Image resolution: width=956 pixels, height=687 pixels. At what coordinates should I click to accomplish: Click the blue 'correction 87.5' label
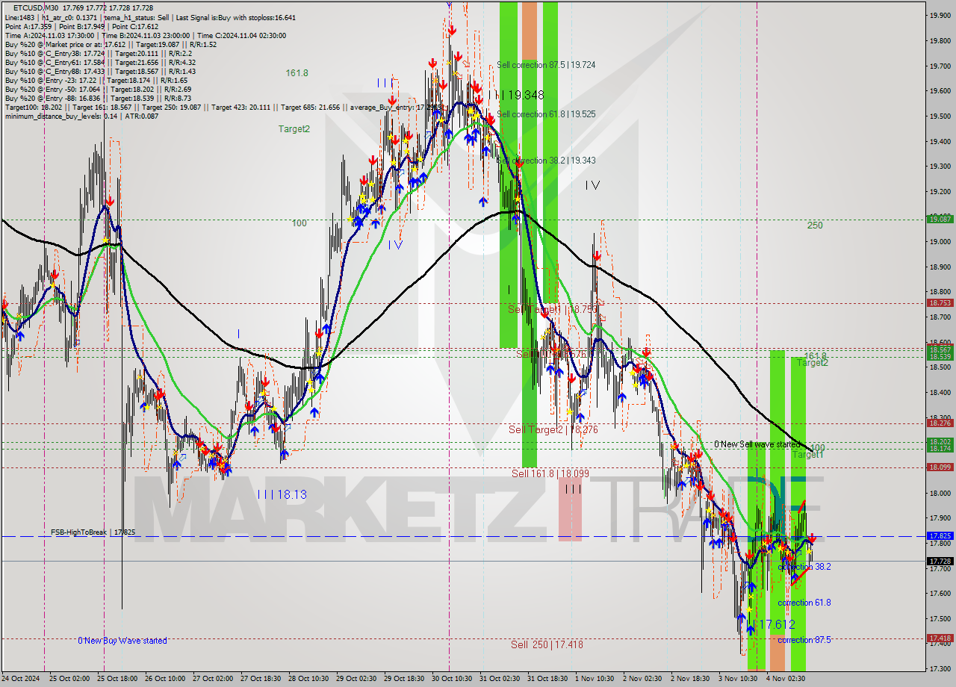tap(804, 640)
